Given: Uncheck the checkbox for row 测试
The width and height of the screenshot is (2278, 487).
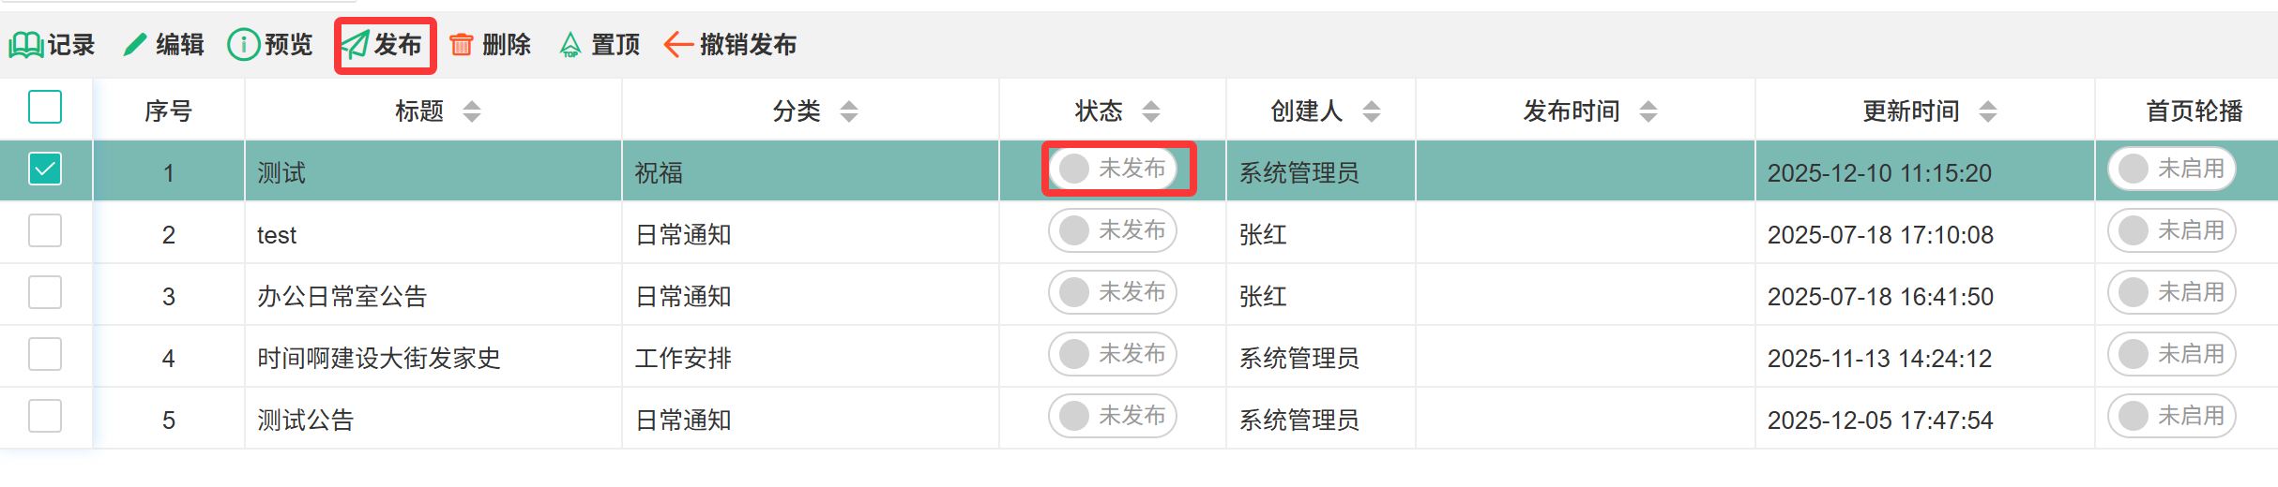Looking at the screenshot, I should (x=45, y=169).
